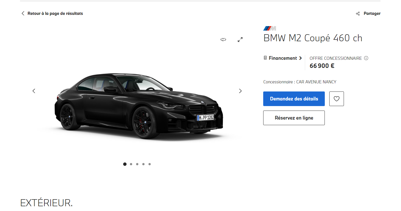
Task: Click back arrow to results page
Action: 23,13
